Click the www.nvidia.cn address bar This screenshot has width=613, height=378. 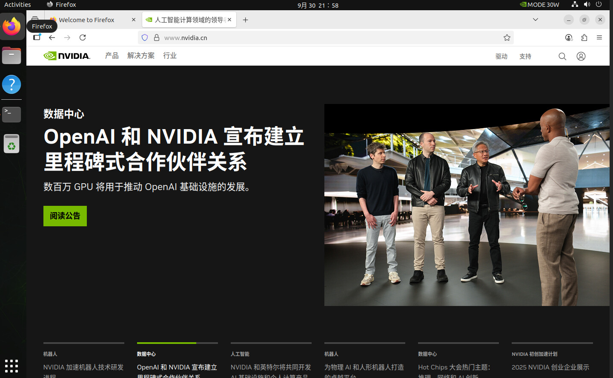coord(326,38)
